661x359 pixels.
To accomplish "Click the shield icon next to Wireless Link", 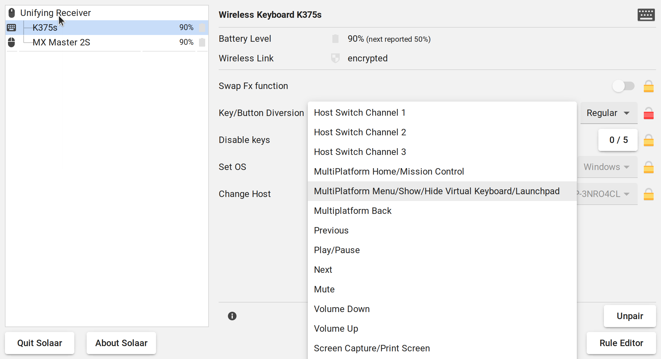I will coord(335,58).
